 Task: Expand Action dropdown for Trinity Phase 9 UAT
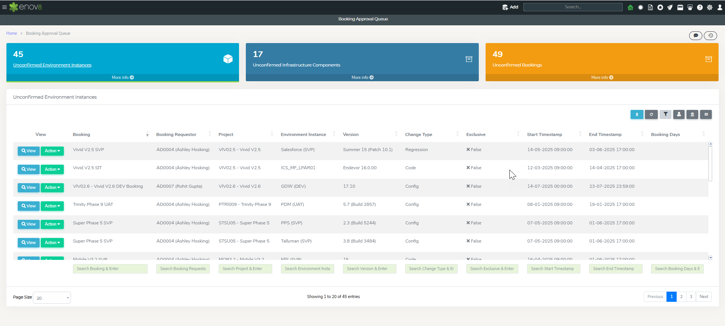click(x=52, y=206)
